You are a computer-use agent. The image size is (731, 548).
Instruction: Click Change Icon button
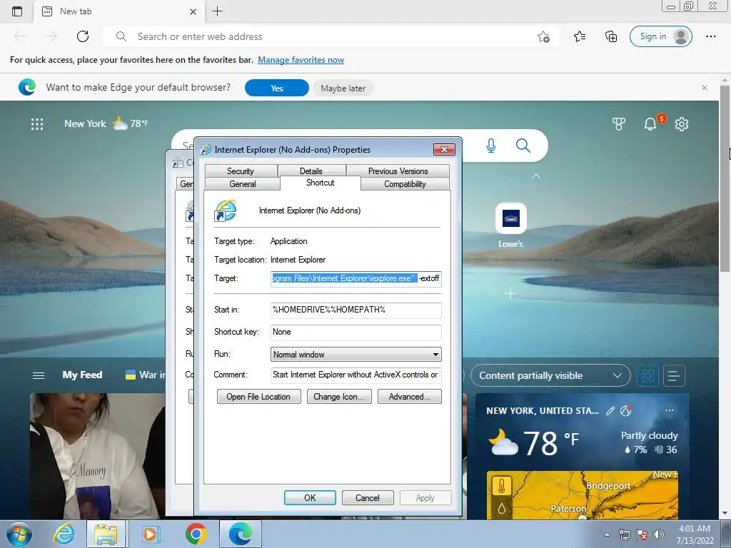pyautogui.click(x=339, y=397)
